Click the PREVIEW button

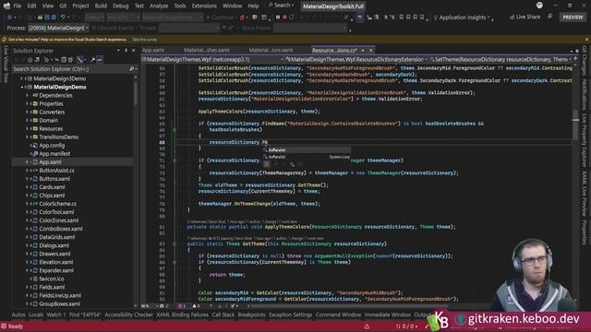click(x=573, y=18)
